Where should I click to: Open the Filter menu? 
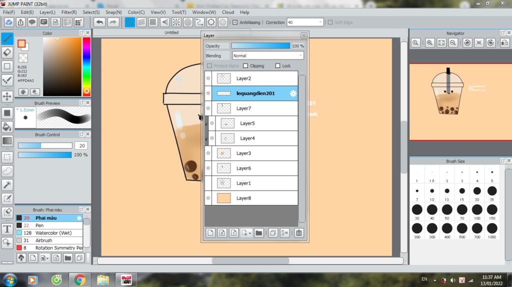[x=69, y=12]
